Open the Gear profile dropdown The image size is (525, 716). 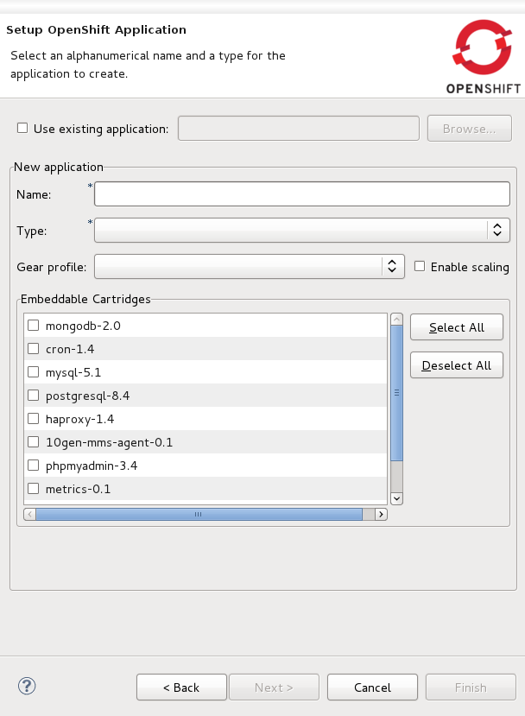pos(250,266)
